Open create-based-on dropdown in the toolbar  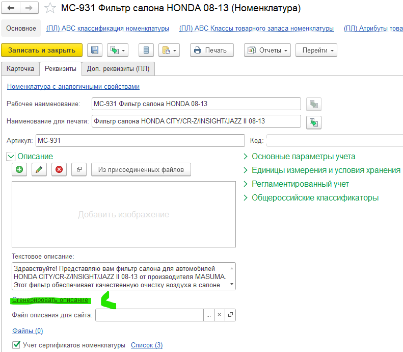click(118, 50)
